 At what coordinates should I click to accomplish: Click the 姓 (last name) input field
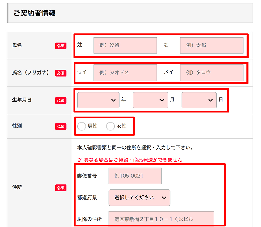125,45
